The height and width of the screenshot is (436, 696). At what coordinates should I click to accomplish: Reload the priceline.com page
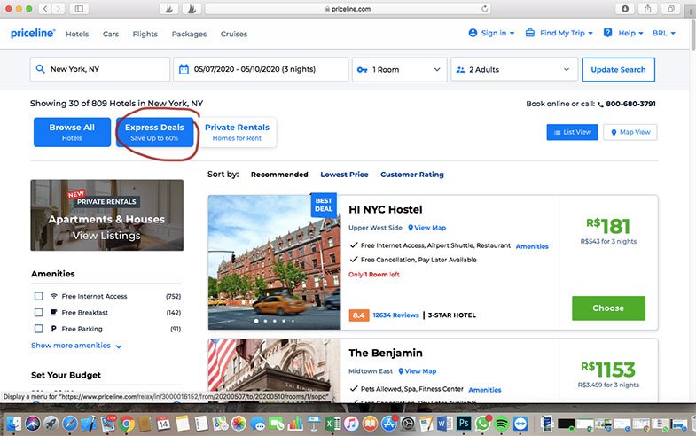pos(485,9)
